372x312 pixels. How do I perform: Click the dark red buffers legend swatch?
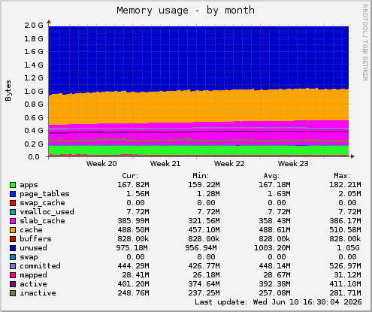[x=13, y=239]
